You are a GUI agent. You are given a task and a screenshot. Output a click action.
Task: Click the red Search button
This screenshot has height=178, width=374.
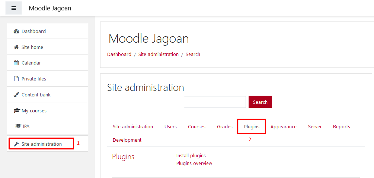260,102
